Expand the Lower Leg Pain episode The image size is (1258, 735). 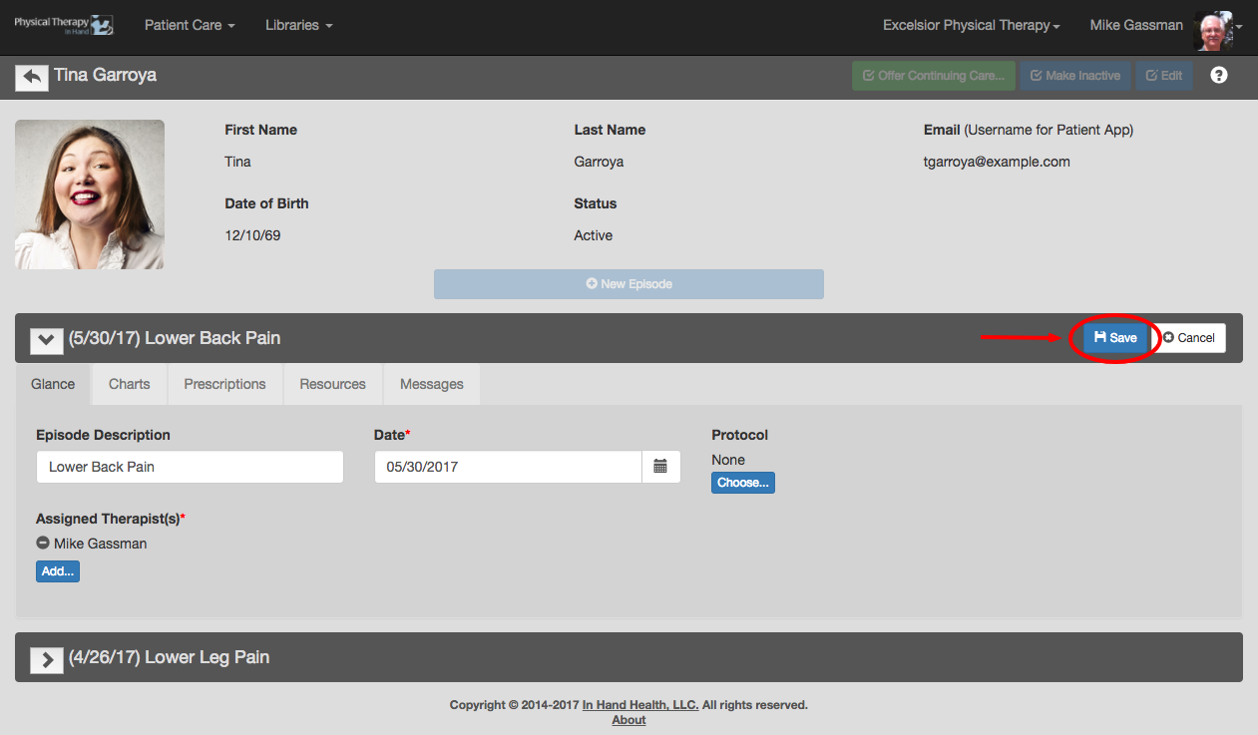point(46,657)
